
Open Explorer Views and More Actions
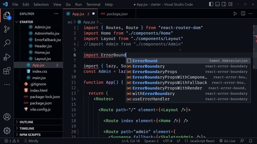click(x=56, y=14)
